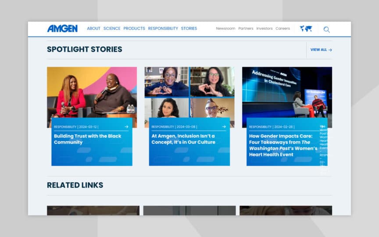
Task: Open the Responsibility menu
Action: click(163, 29)
